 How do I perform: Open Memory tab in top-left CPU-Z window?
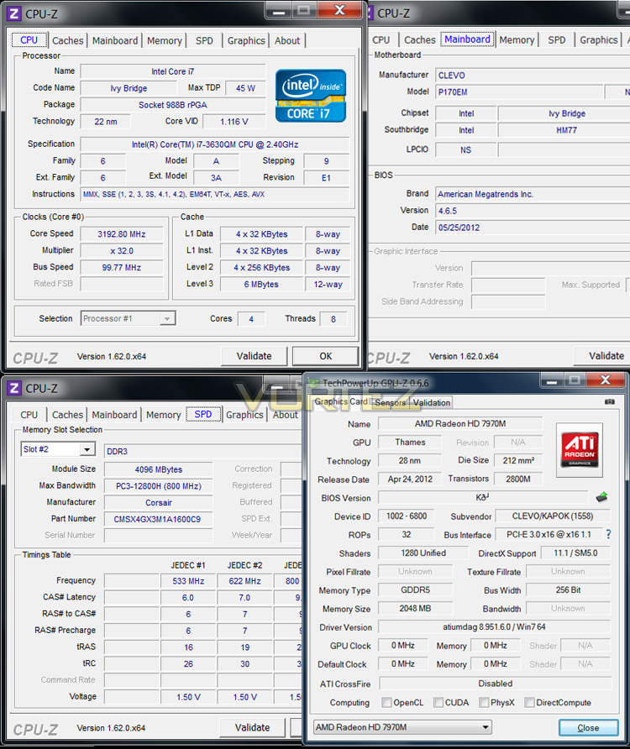(x=165, y=40)
